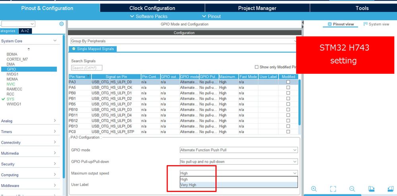The image size is (397, 196).
Task: Tick the Modified checkbox for PA5
Action: (x=288, y=88)
